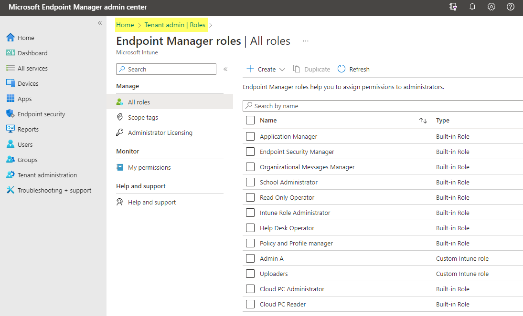
Task: Click the Home breadcrumb link
Action: point(125,25)
